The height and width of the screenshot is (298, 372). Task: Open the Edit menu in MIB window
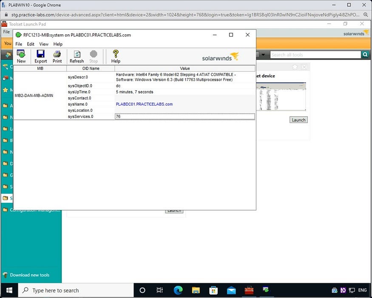pyautogui.click(x=30, y=44)
